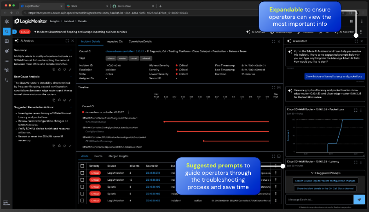
Task: Send message to Edwin AI
Action: coord(359,199)
